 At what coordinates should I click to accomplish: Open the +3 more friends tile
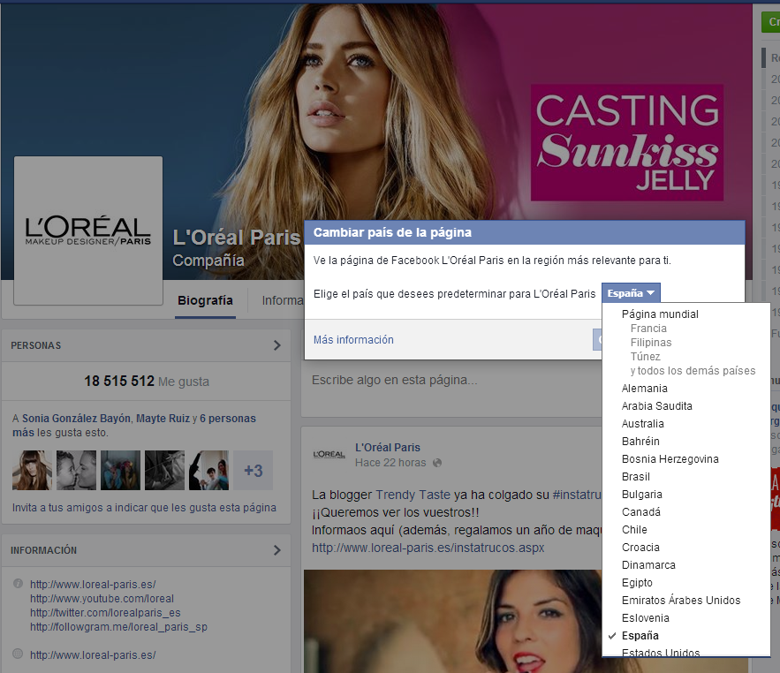[x=253, y=471]
